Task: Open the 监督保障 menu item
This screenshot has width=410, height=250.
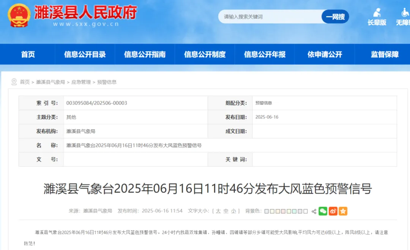Action: 385,54
